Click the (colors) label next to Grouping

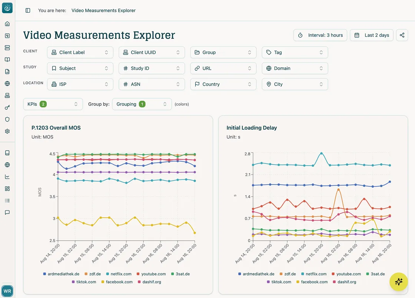pos(182,104)
